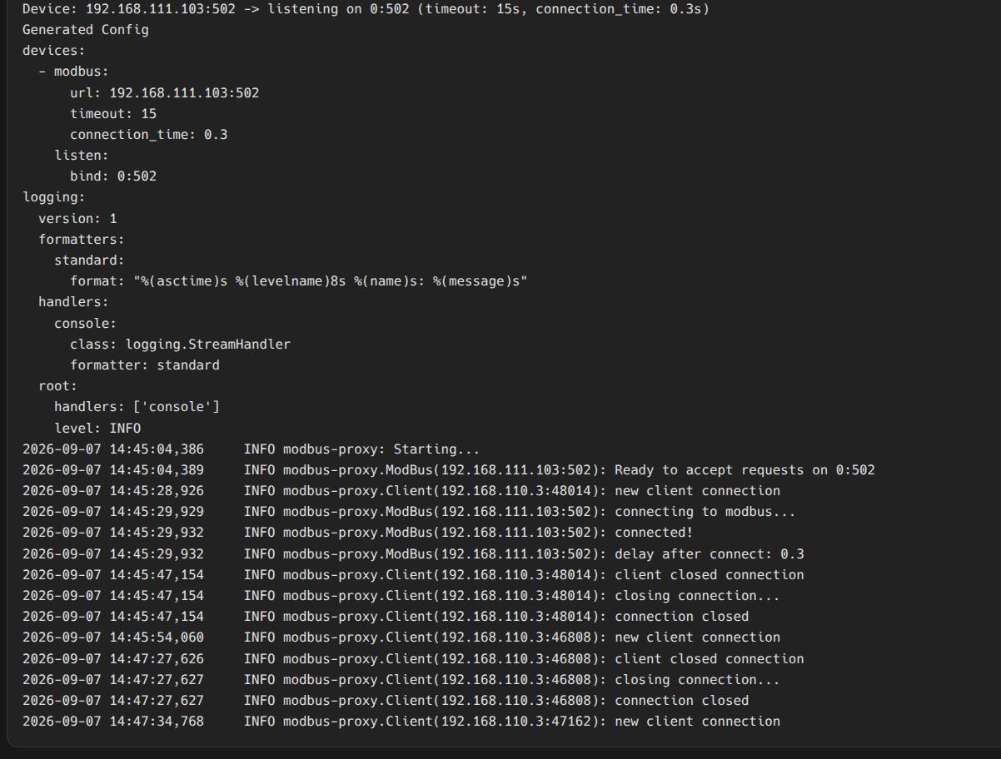Click the handlers ['console'] line

137,407
